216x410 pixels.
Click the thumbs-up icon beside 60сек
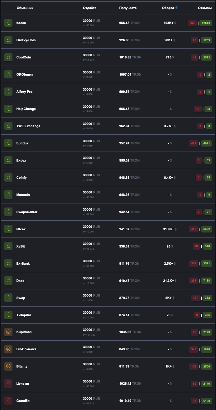pos(8,229)
